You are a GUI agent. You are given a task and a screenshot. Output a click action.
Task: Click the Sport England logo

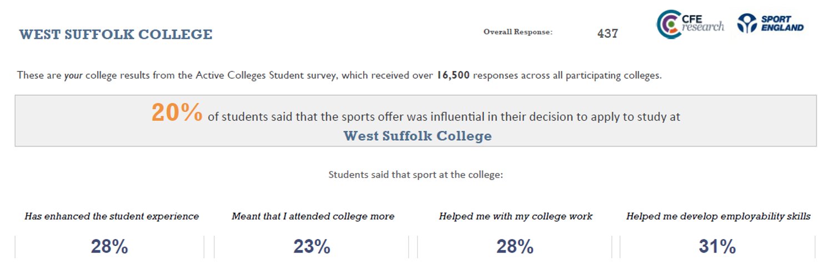(x=770, y=23)
